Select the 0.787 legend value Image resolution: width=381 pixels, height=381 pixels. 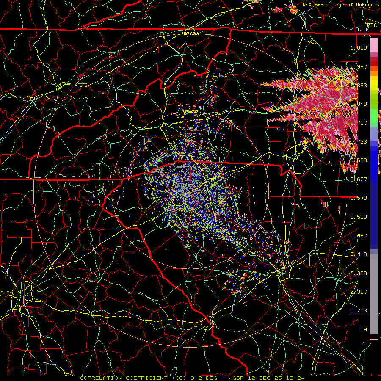pos(359,123)
